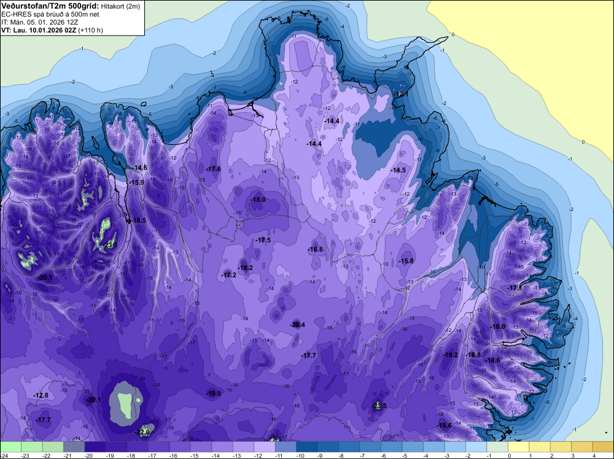The image size is (614, 459).
Task: Click the "-24" label in the bottom legend
Action: [x=5, y=455]
